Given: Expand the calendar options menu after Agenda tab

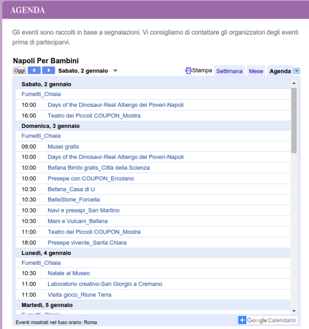Looking at the screenshot, I should coord(297,71).
